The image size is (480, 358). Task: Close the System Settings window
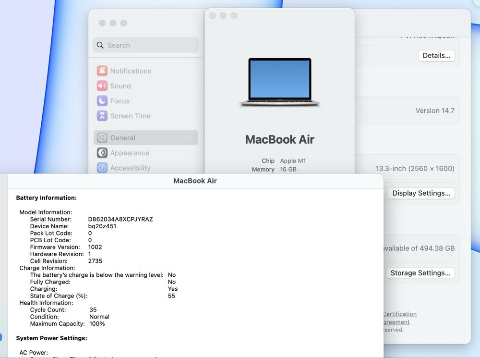pos(102,23)
